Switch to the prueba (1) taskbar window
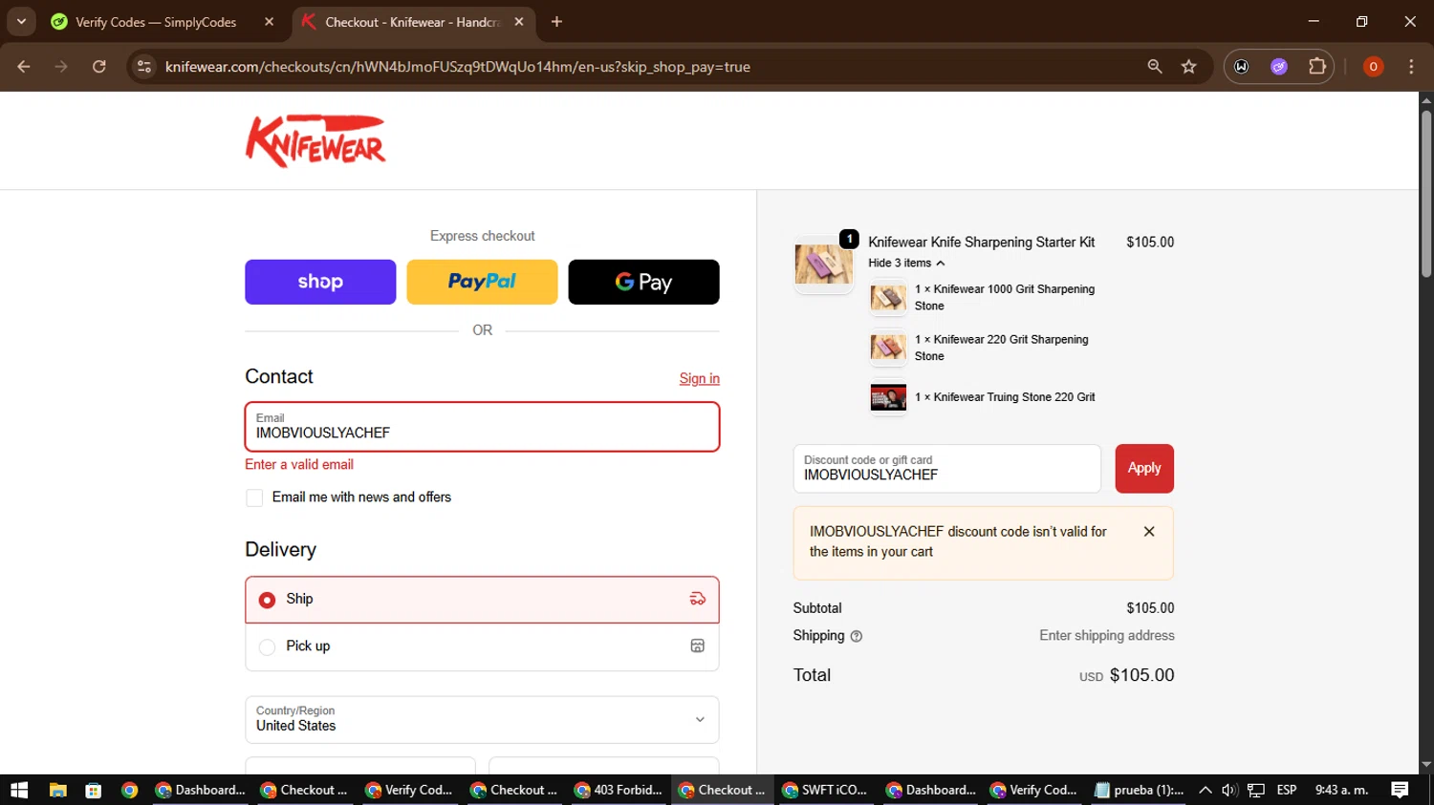The image size is (1434, 805). (x=1140, y=790)
